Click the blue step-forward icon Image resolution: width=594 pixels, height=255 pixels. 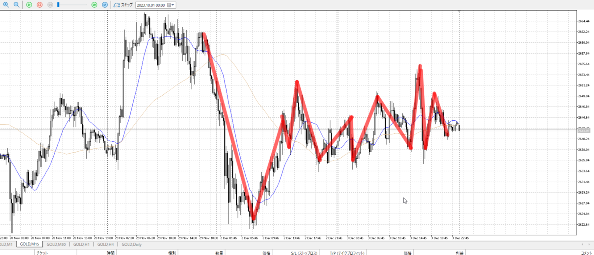click(105, 5)
